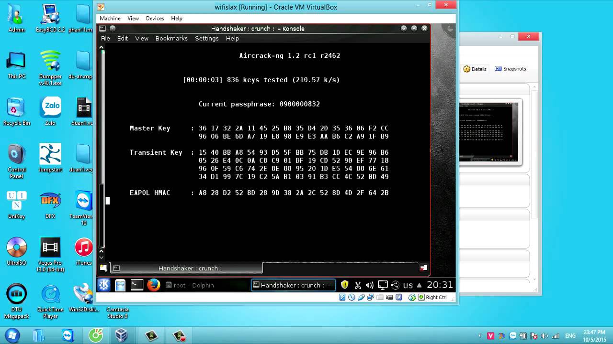Click Konsole scrollbar up arrow
This screenshot has height=344, width=613.
click(x=101, y=47)
